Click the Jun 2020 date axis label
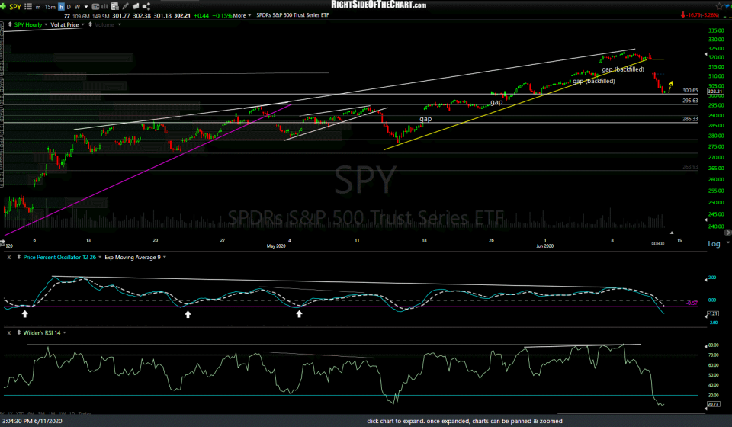The height and width of the screenshot is (427, 732). pyautogui.click(x=544, y=246)
